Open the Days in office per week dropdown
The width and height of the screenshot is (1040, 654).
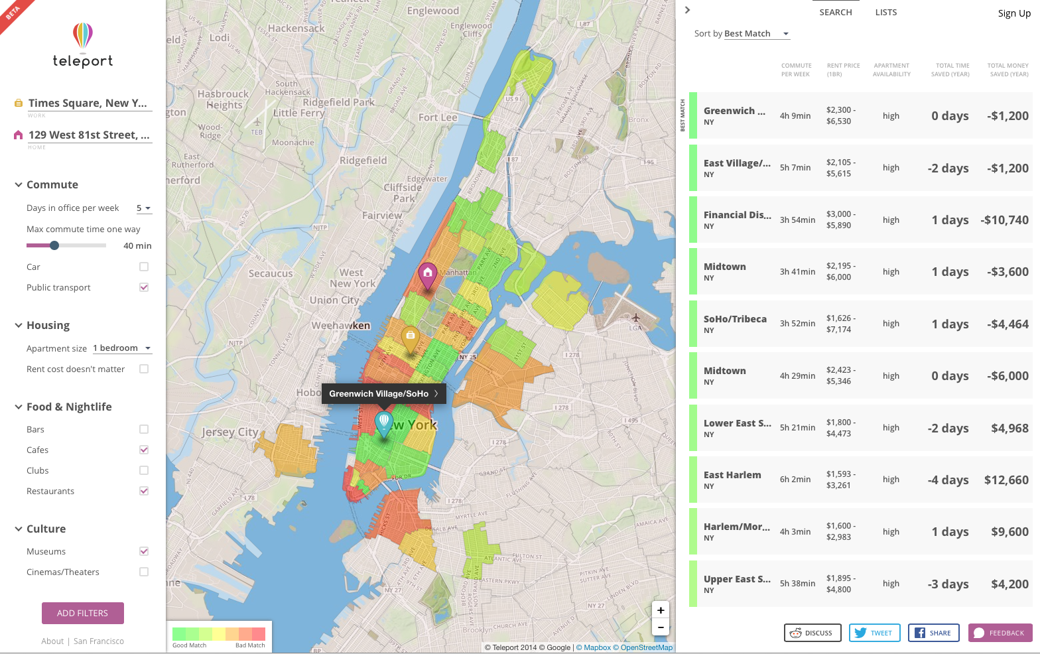pyautogui.click(x=144, y=208)
